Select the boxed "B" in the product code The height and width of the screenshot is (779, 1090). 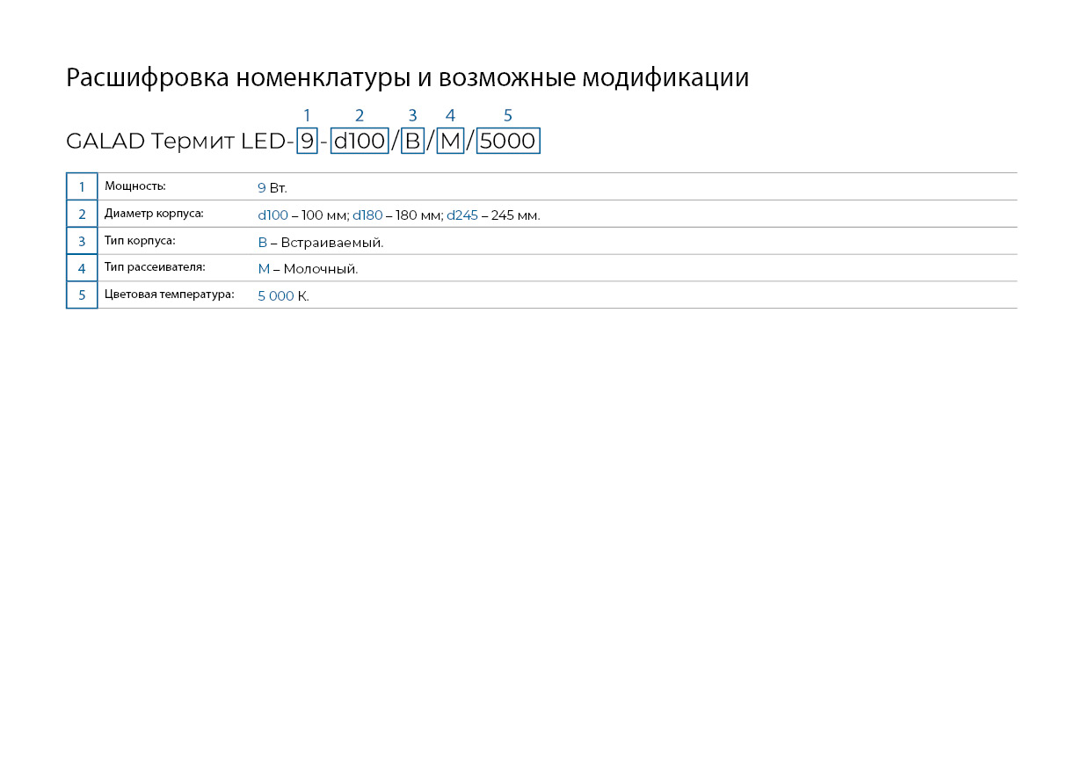coord(412,141)
